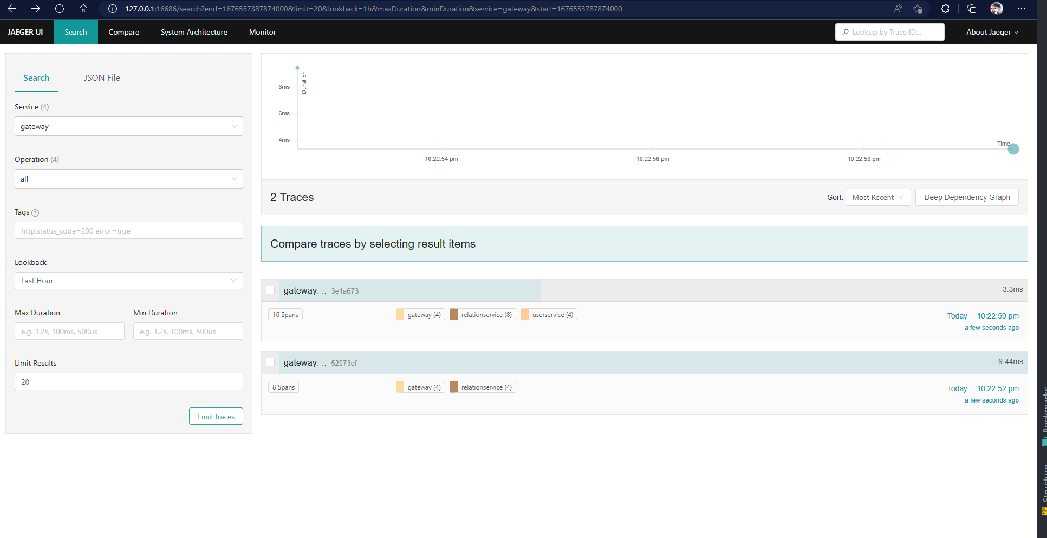Open the read aloud icon in address bar
Screen dimensions: 1047x538
click(x=898, y=9)
